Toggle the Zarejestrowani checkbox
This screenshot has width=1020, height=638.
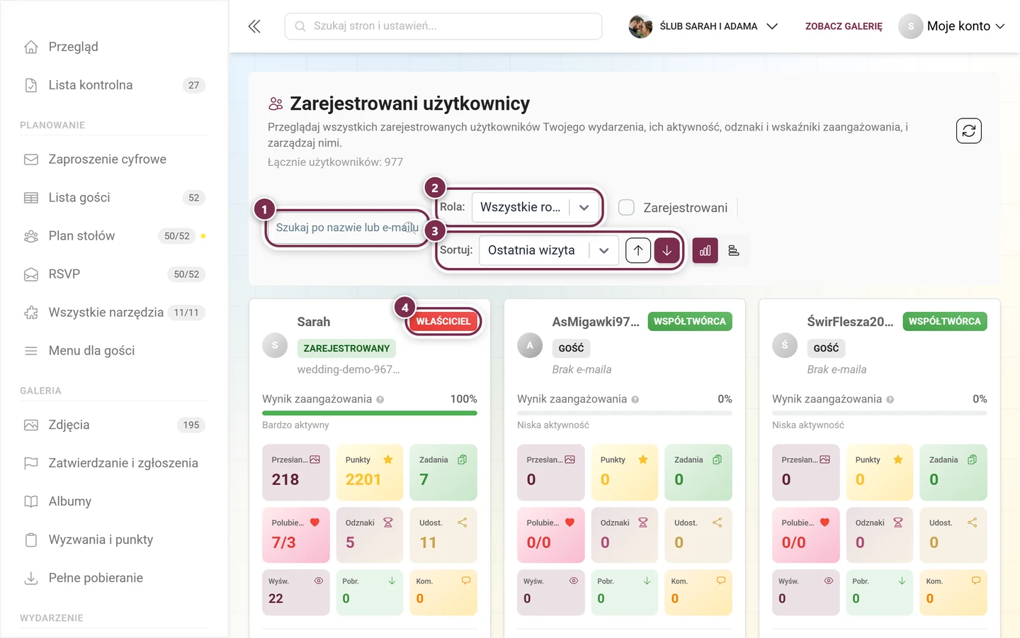[x=626, y=208]
